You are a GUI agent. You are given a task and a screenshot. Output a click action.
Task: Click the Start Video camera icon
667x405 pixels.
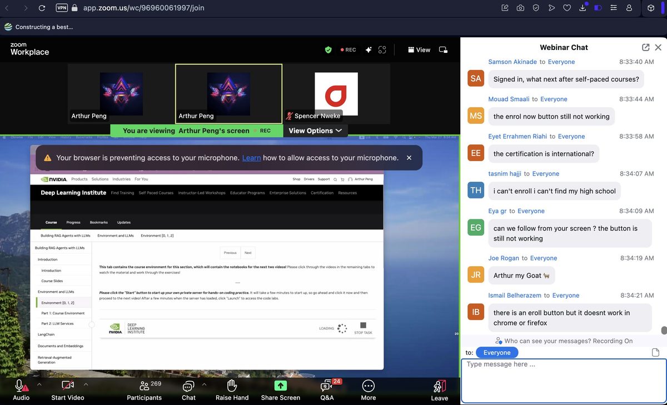tap(67, 386)
